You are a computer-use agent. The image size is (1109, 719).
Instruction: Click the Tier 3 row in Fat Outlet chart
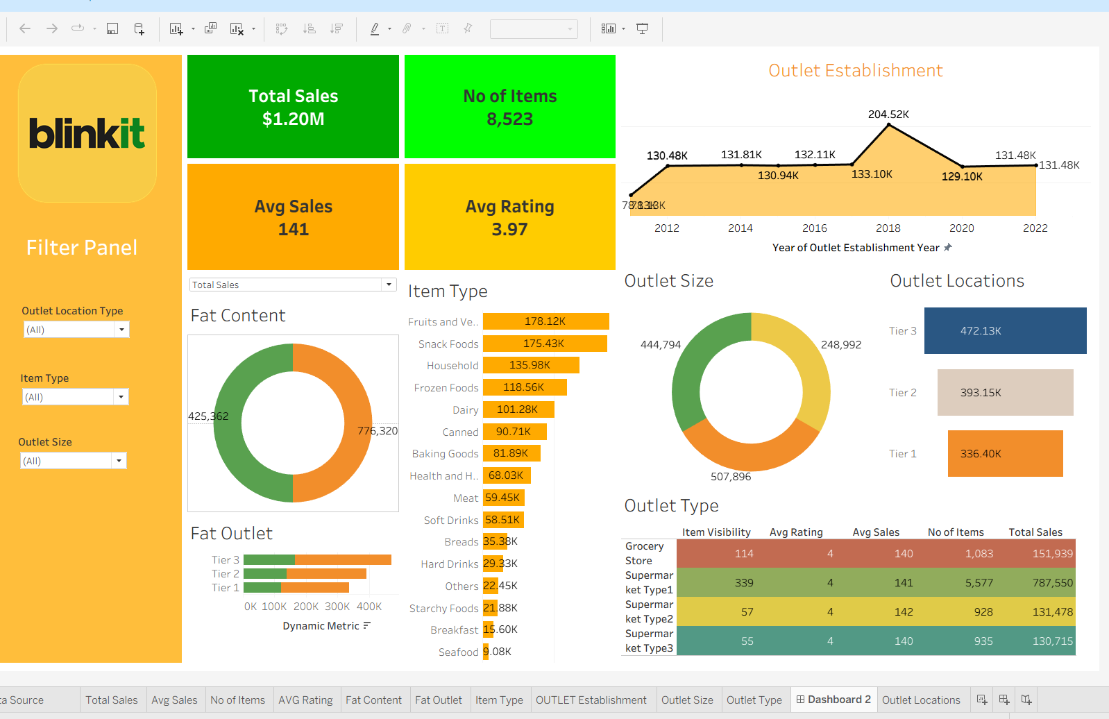click(317, 559)
